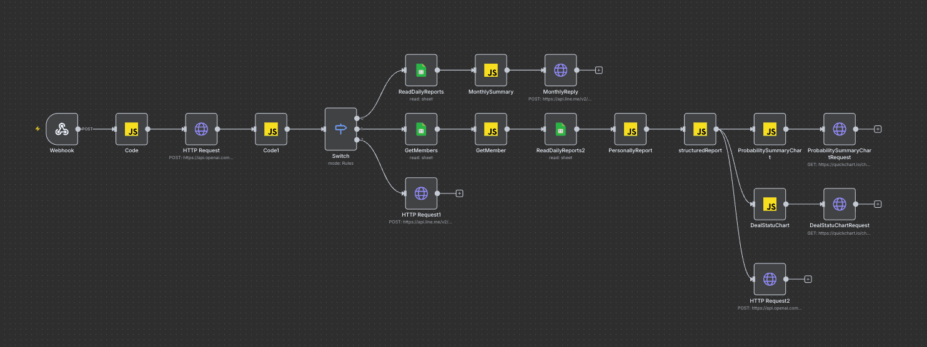
Task: Add node after ProbabilitySummaryChartRequest output
Action: click(x=878, y=129)
